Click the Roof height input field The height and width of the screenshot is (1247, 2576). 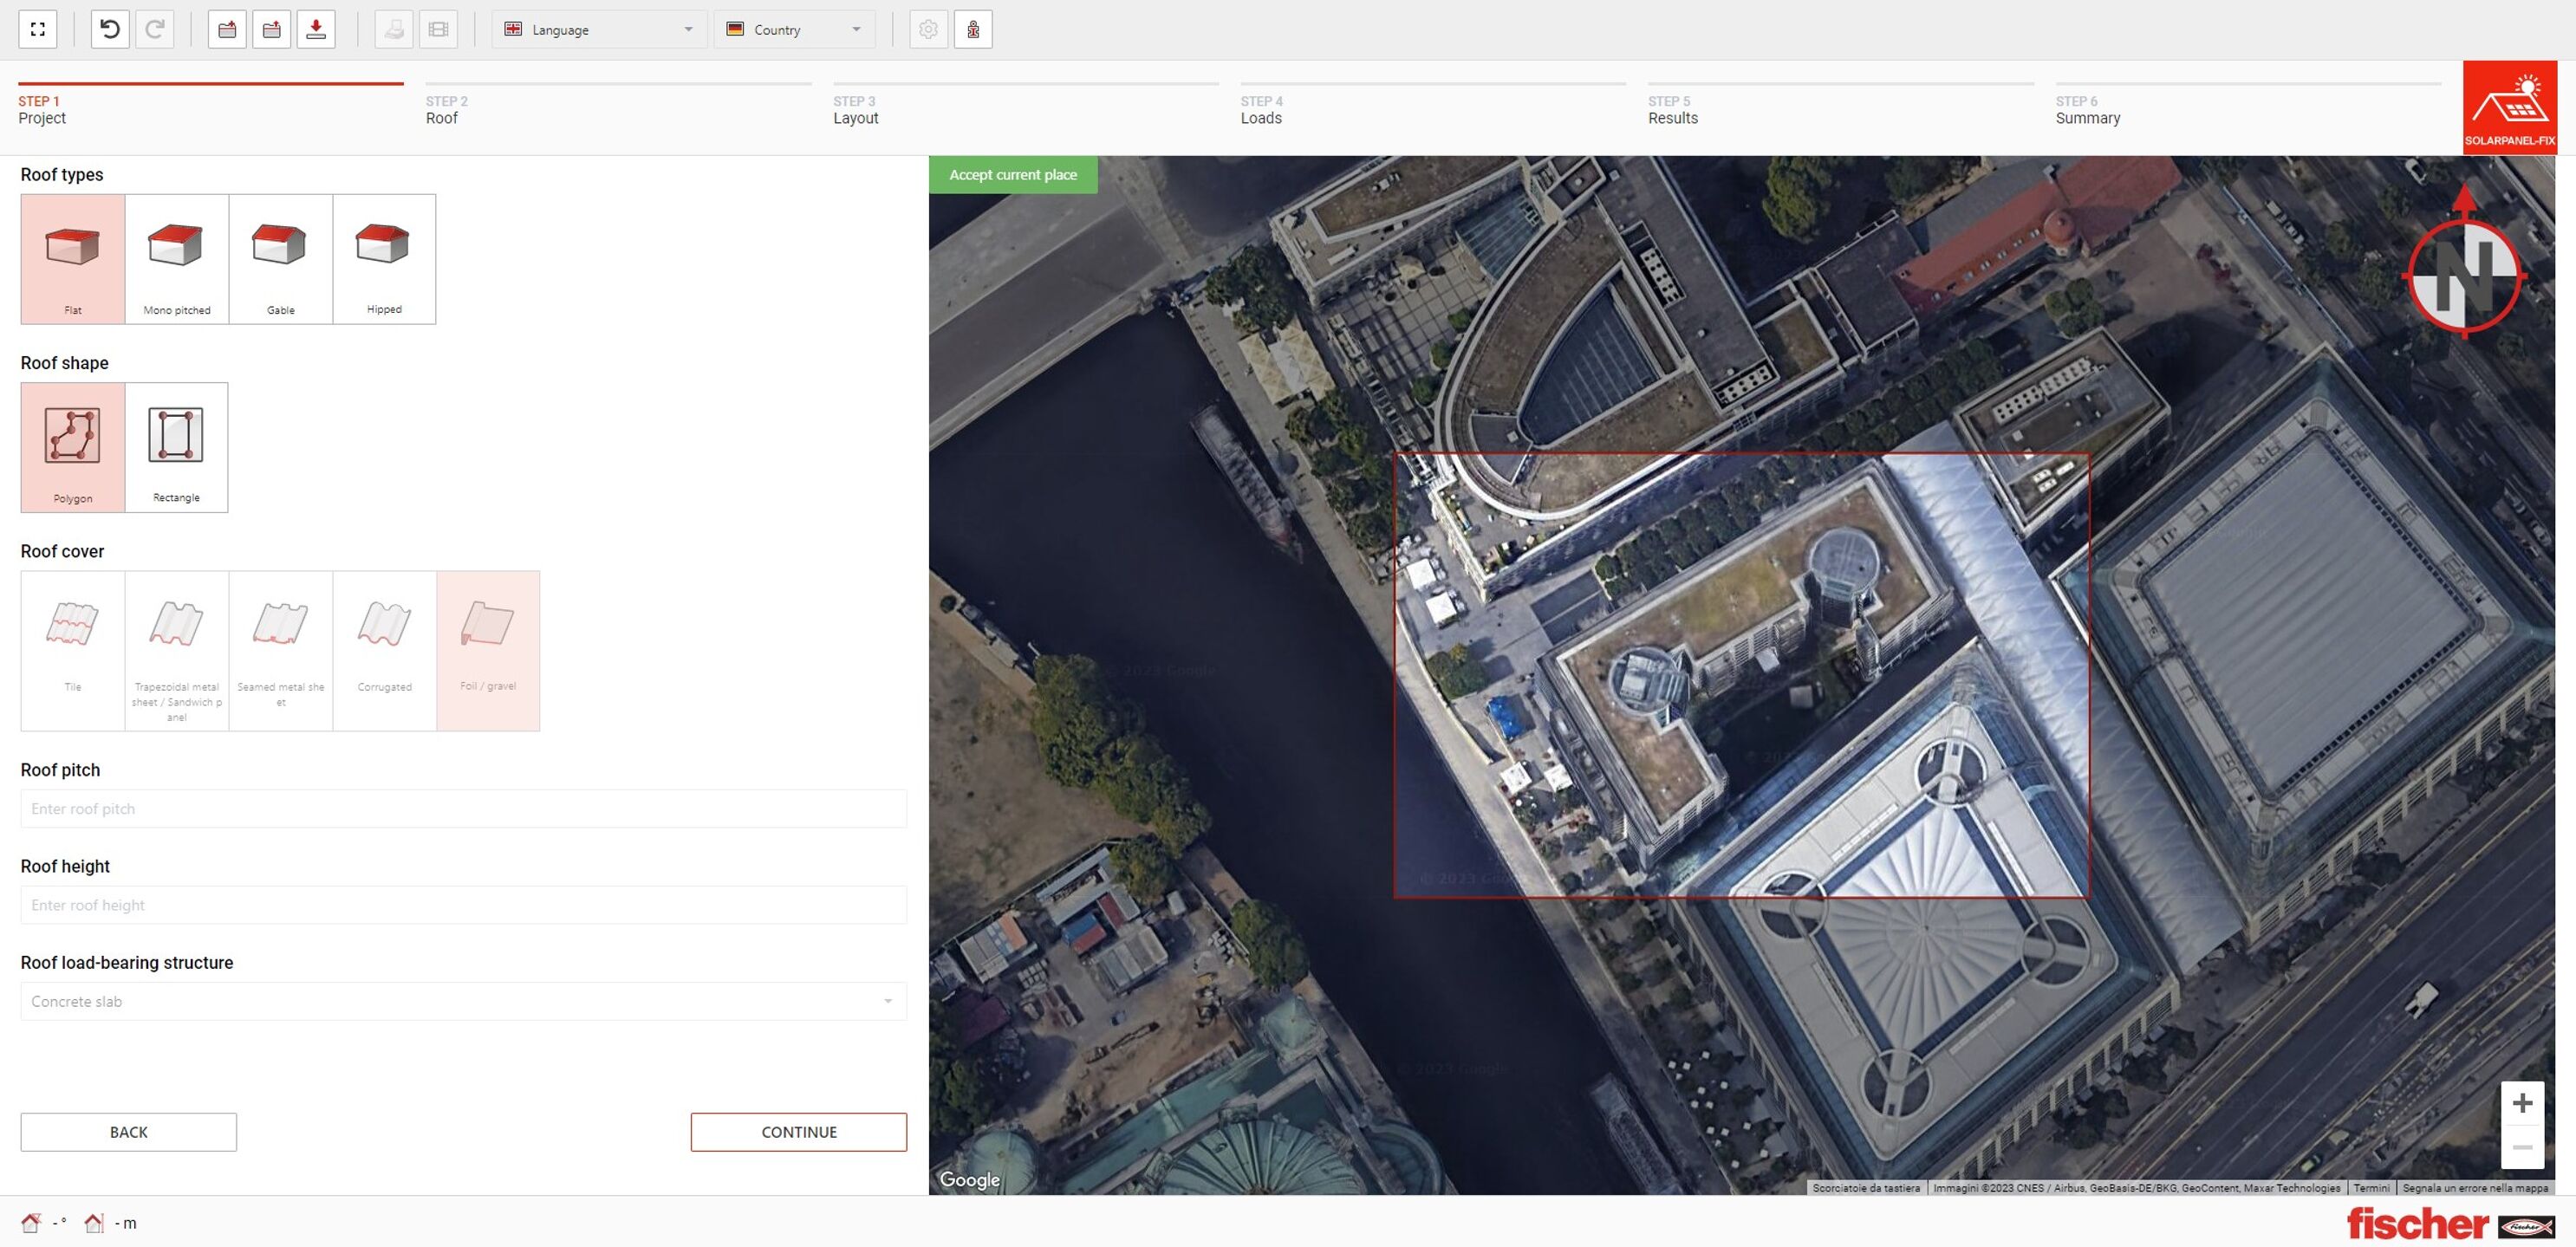[x=463, y=905]
